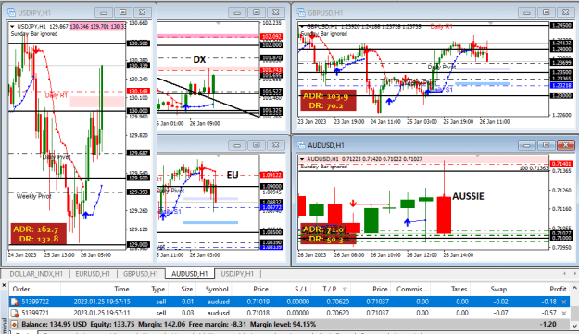The image size is (579, 334).
Task: Close order 51399722 with its X button
Action: [564, 302]
